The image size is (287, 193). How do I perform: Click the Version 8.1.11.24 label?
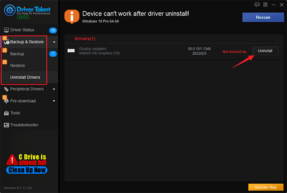point(18,188)
